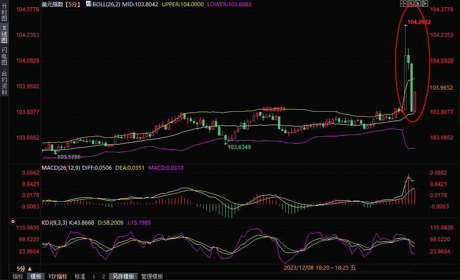Open the 合约资料 side tab
Viewport: 460px width, 280px height.
click(4, 83)
